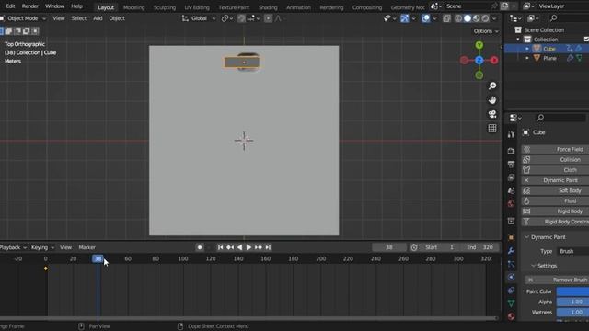This screenshot has width=589, height=331.
Task: Switch to the Modeling workspace tab
Action: coord(133,7)
